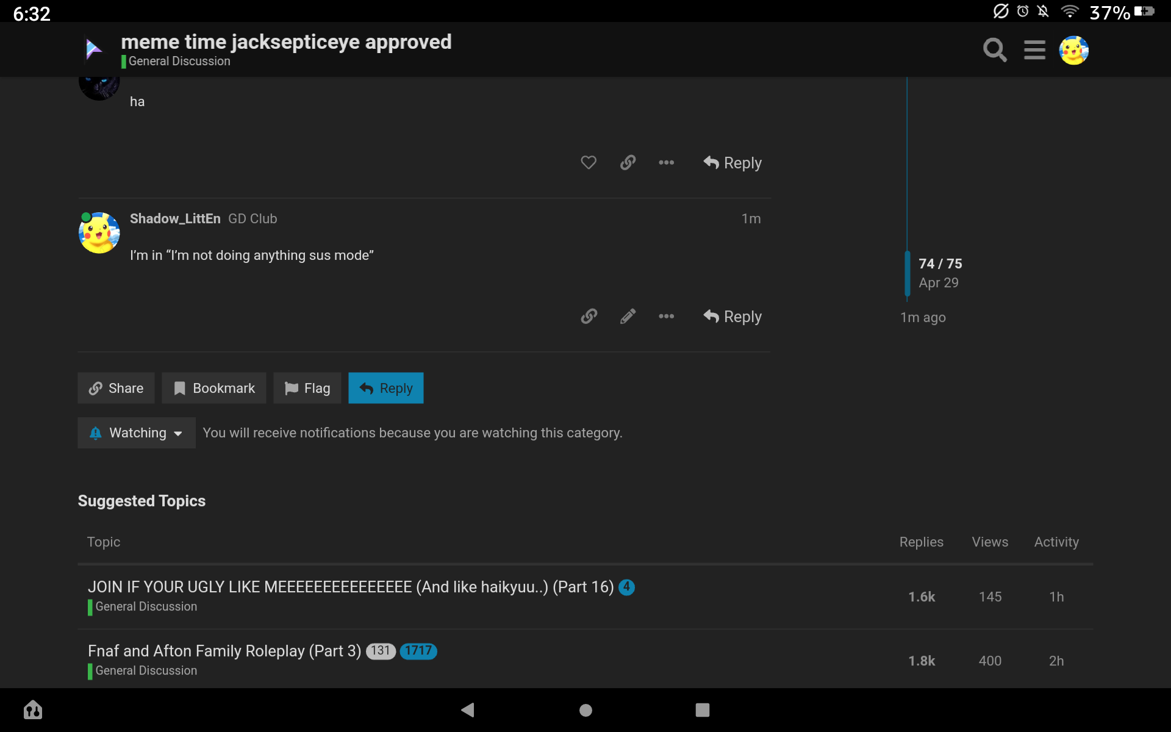Click the blue topic Reply button
The height and width of the screenshot is (732, 1171).
385,388
